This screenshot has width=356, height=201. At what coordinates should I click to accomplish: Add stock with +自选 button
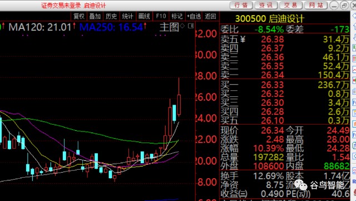[x=194, y=16]
